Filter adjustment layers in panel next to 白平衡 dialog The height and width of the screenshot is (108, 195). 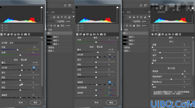(x=58, y=17)
